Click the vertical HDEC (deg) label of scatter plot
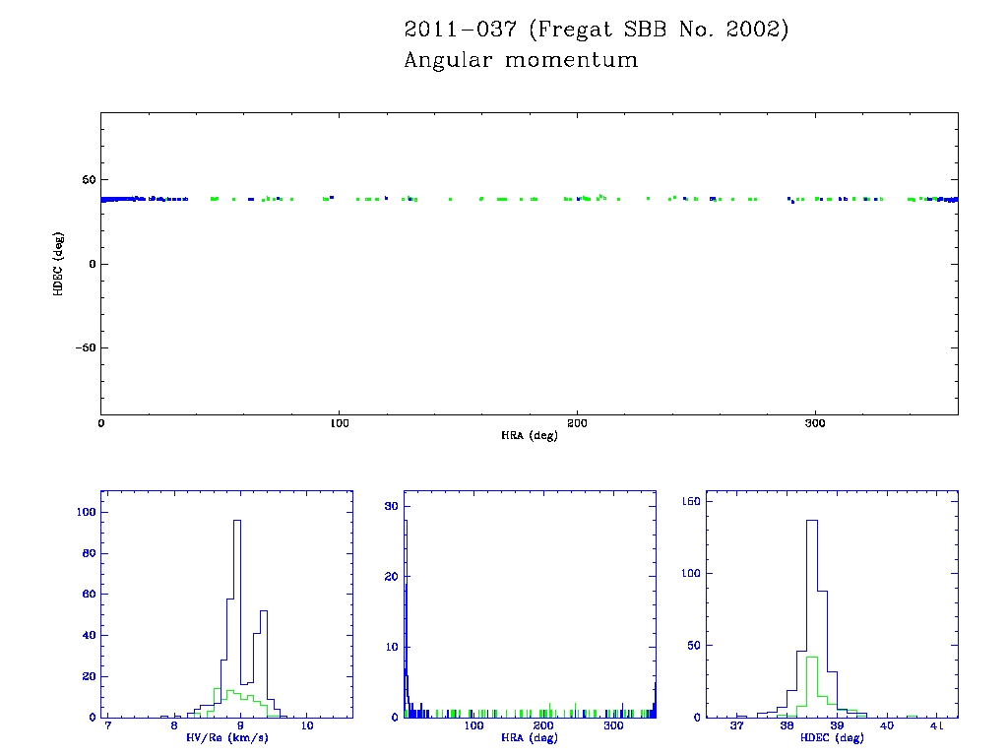1008x756 pixels. click(58, 264)
